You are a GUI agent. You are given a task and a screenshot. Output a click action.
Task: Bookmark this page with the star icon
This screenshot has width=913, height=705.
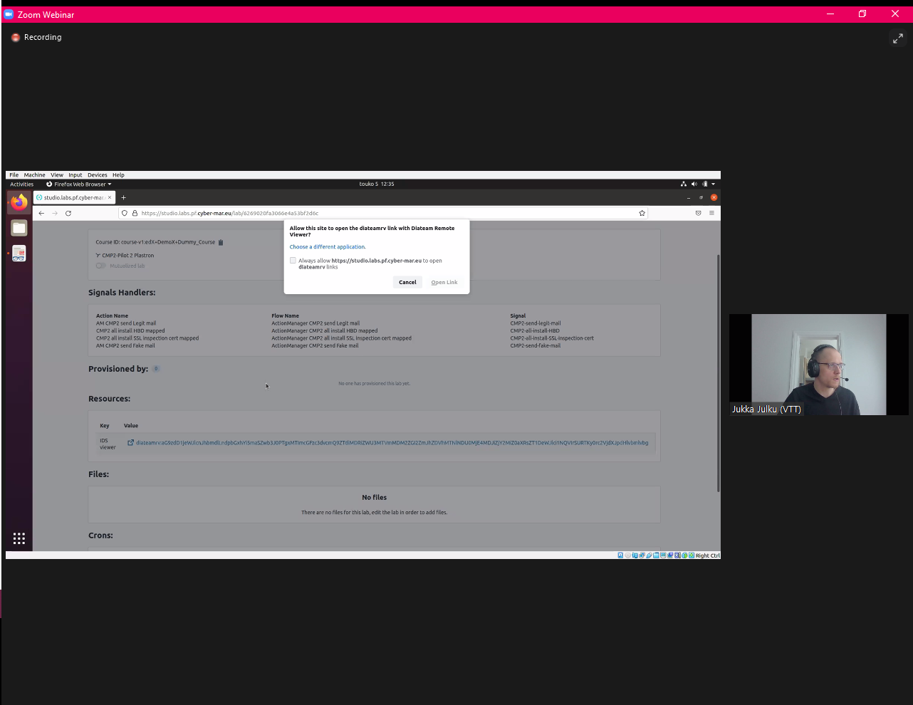pyautogui.click(x=642, y=213)
